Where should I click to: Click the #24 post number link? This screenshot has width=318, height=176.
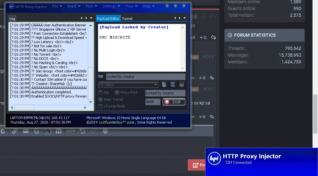point(212,16)
